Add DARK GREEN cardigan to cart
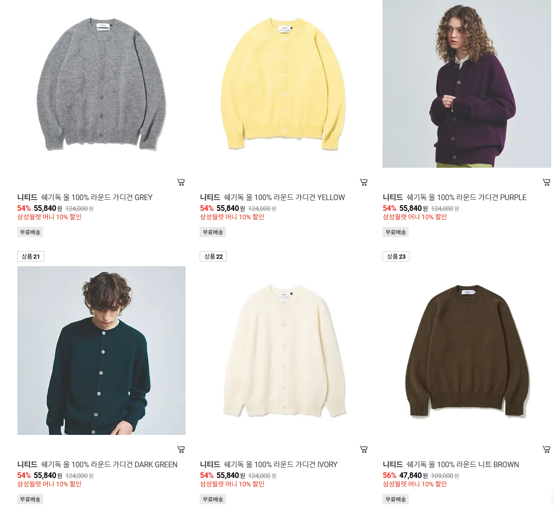Viewport: 554px width, 508px height. (181, 449)
